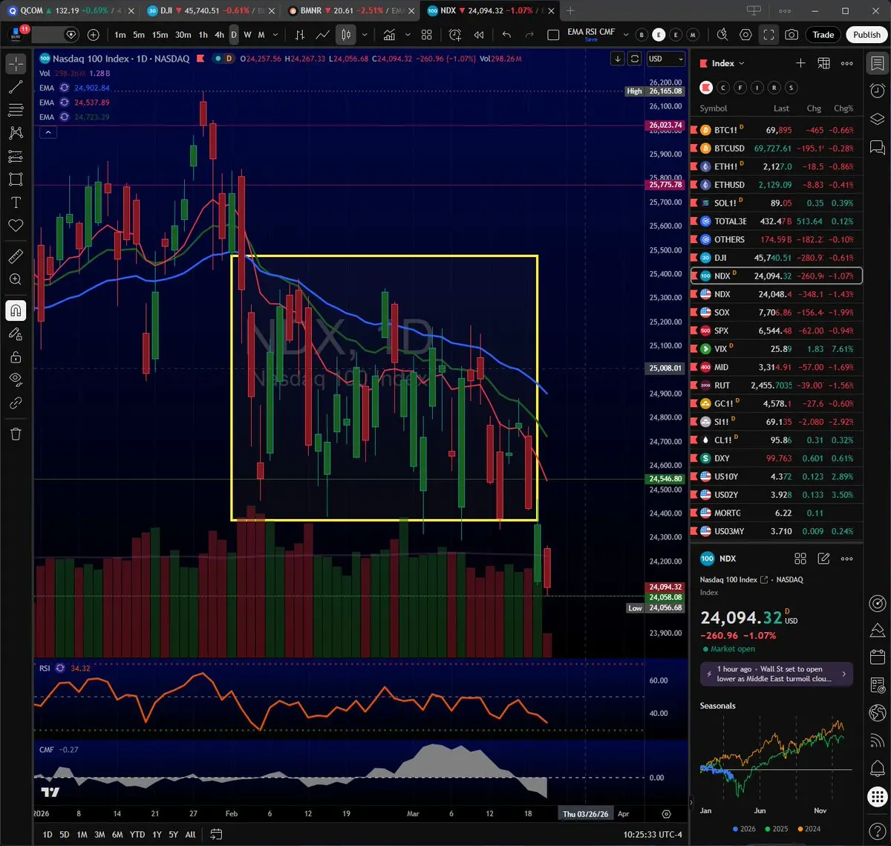Select the 3M date range

[x=99, y=834]
